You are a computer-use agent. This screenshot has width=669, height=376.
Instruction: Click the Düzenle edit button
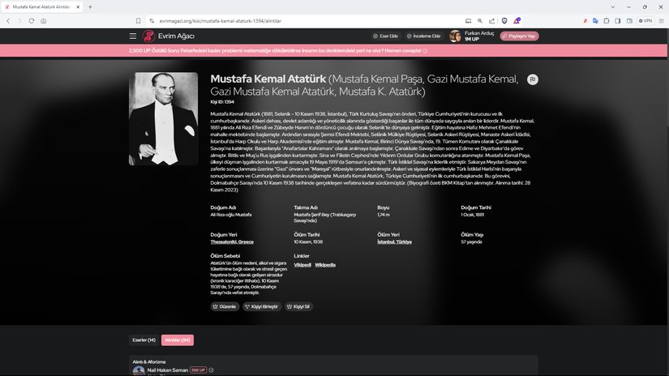pyautogui.click(x=225, y=307)
